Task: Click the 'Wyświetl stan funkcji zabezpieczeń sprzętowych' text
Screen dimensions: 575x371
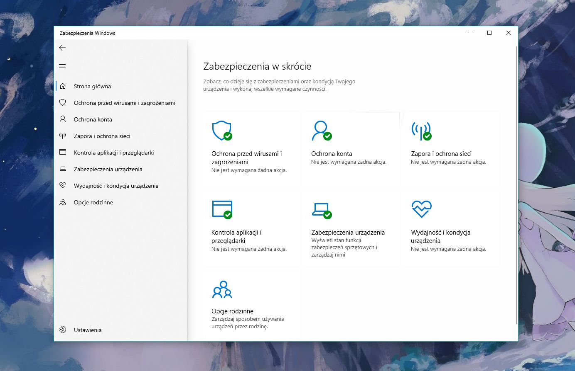Action: coord(344,247)
